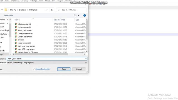Sort by the Type column header
The width and height of the screenshot is (178, 100).
[x=77, y=20]
